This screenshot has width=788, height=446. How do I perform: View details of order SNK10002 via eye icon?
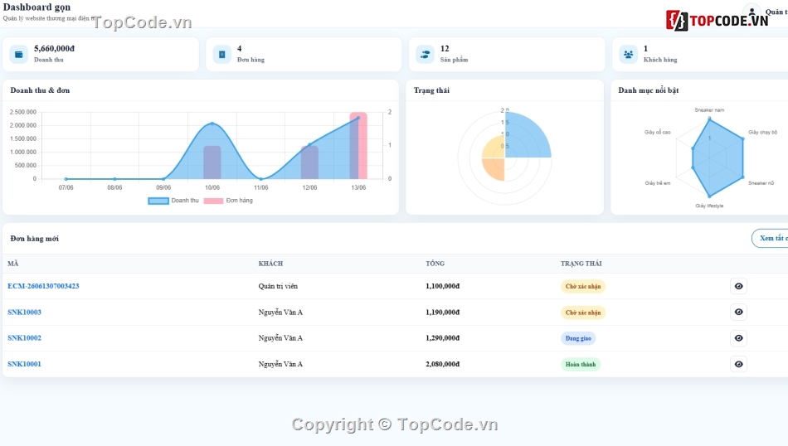(x=738, y=338)
